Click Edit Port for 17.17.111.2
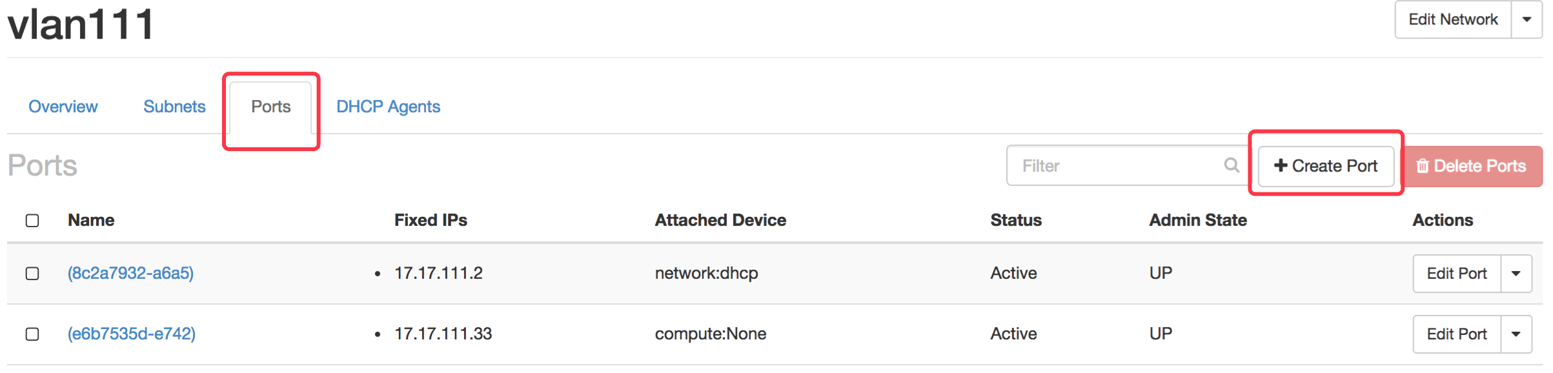 1456,274
